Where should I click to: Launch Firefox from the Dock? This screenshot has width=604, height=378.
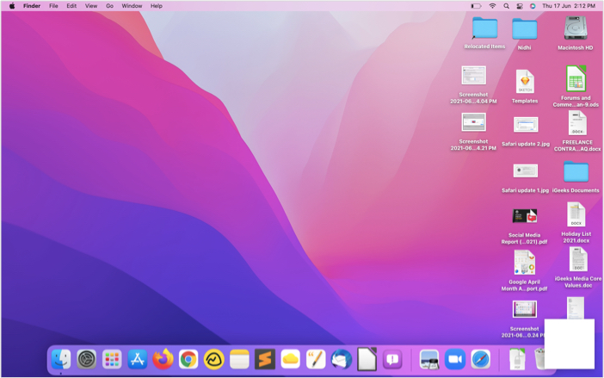[x=163, y=359]
